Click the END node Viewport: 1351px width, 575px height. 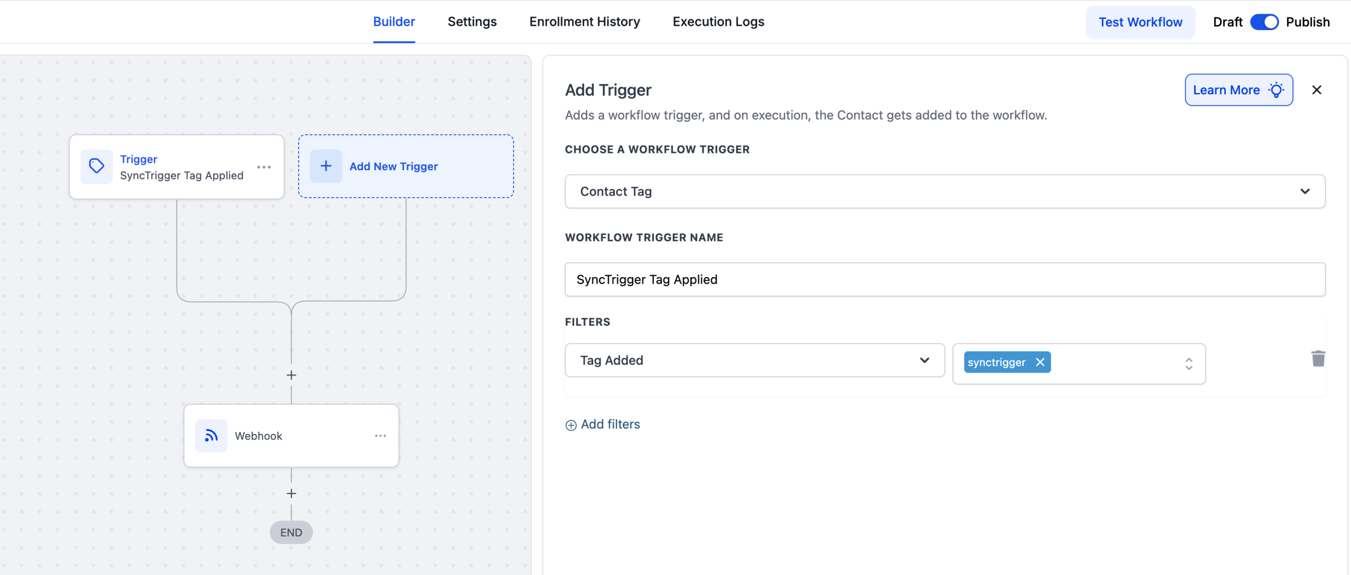pos(291,532)
